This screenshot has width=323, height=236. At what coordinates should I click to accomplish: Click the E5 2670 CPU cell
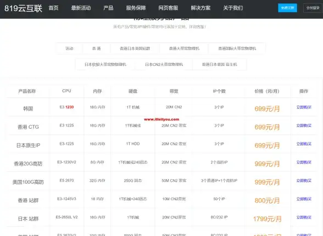66,180
